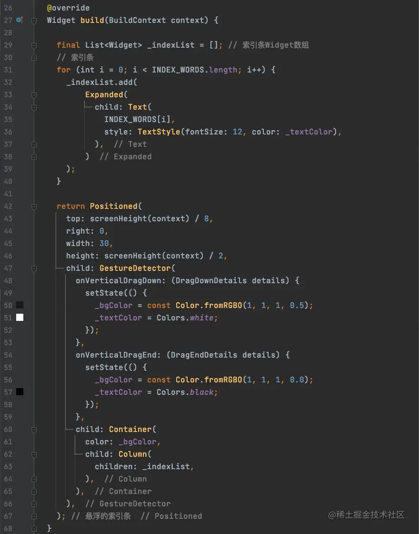
Task: Click fold marker on line 29 comment
Action: click(34, 45)
